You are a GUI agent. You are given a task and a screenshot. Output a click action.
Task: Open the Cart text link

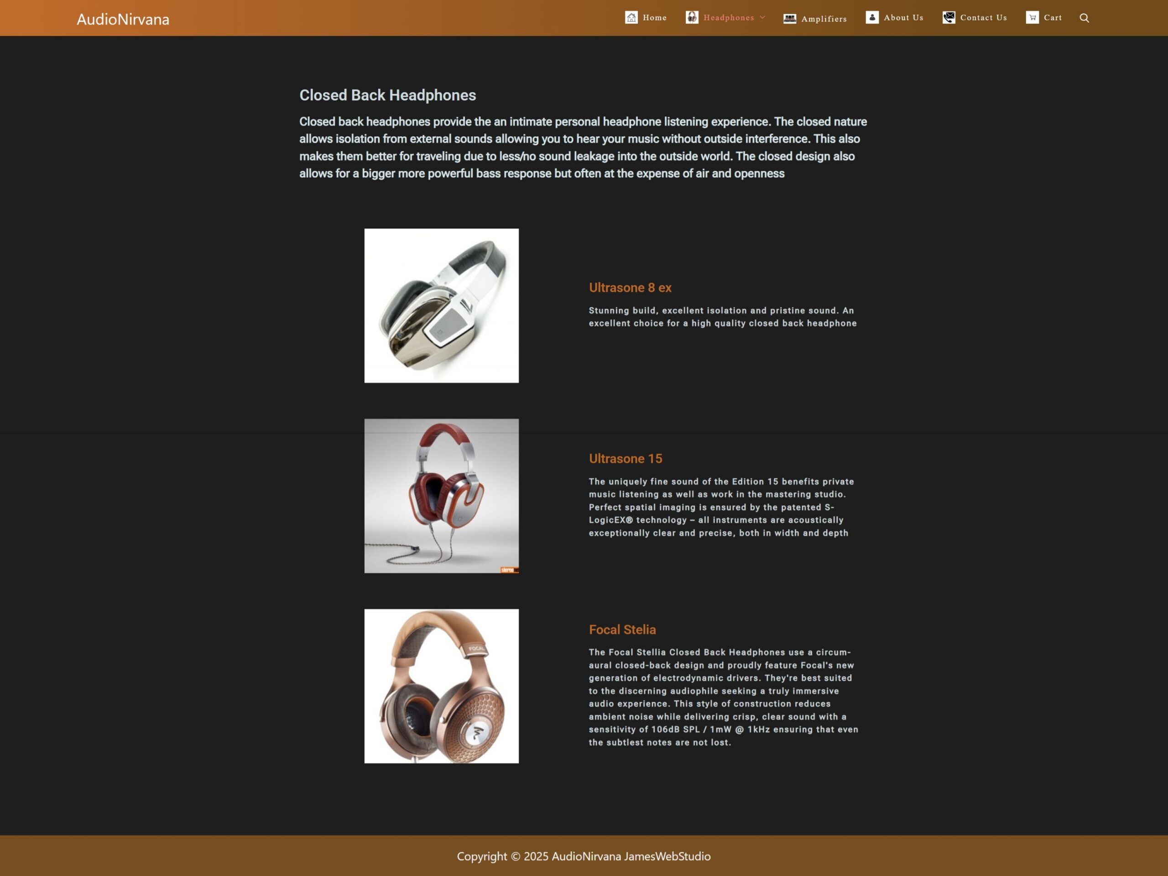pyautogui.click(x=1053, y=18)
